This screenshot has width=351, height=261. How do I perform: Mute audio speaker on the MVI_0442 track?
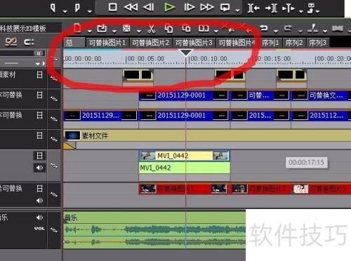pos(39,168)
